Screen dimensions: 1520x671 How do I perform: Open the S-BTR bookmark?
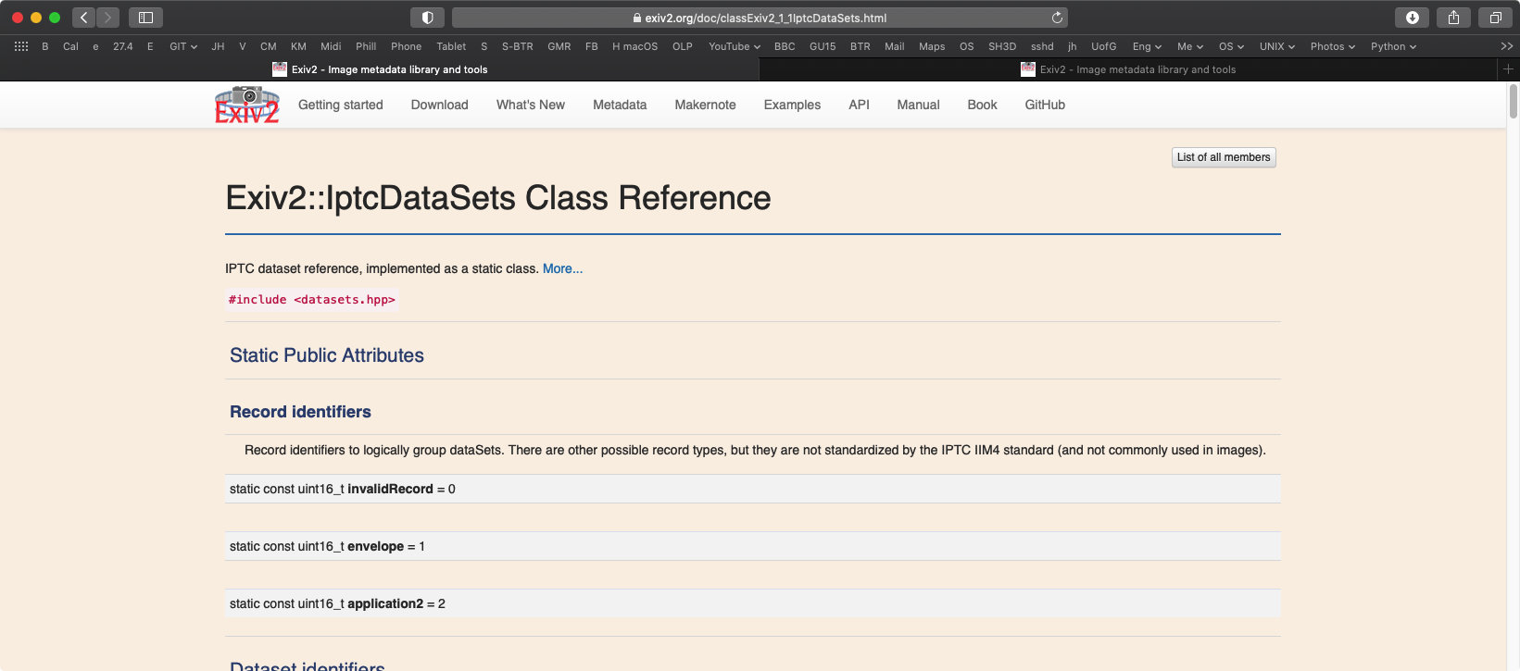tap(518, 46)
